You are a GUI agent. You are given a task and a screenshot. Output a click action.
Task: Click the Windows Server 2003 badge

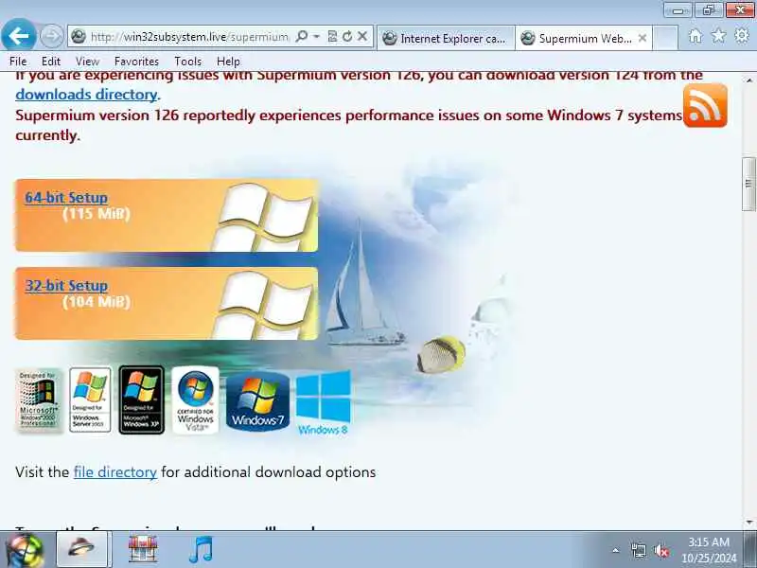[90, 399]
